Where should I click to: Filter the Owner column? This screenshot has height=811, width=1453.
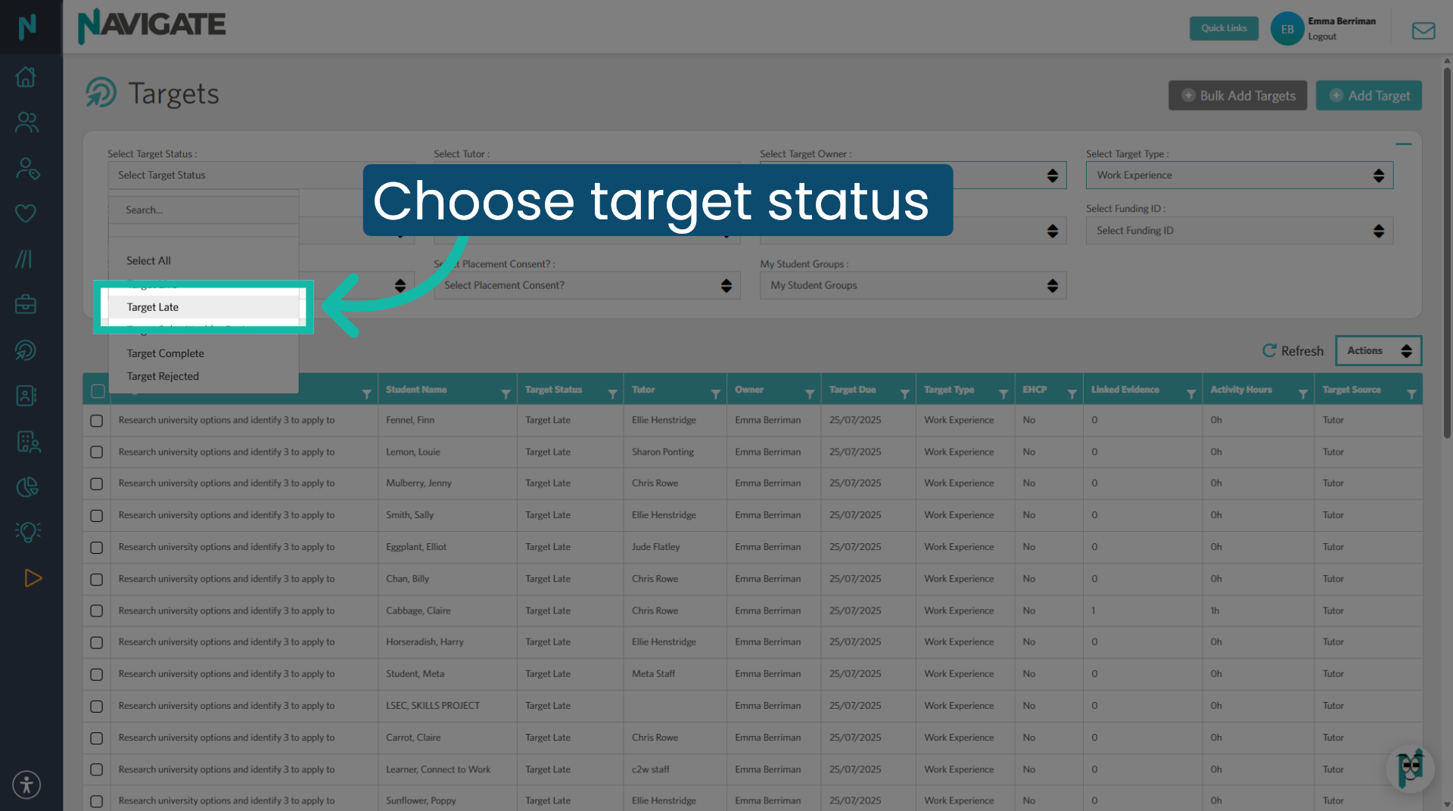810,394
